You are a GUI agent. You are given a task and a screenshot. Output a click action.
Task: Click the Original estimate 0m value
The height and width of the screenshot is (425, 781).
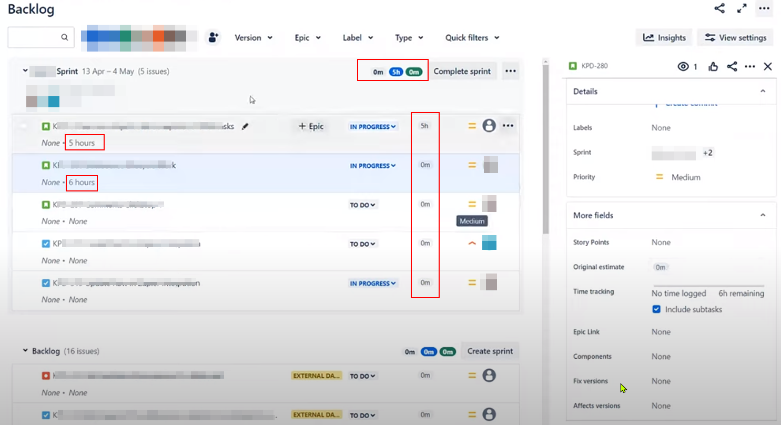[x=661, y=267]
